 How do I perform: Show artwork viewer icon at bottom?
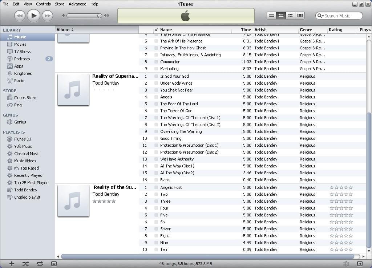click(x=54, y=264)
